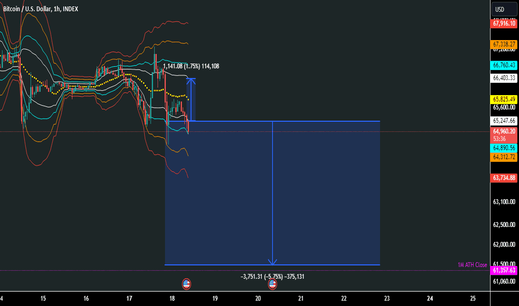Viewport: 519px width, 306px height.
Task: Click the white 65,247.66 price label
Action: tap(504, 121)
